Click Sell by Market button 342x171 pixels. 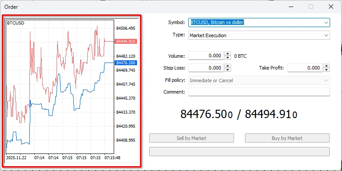191,138
